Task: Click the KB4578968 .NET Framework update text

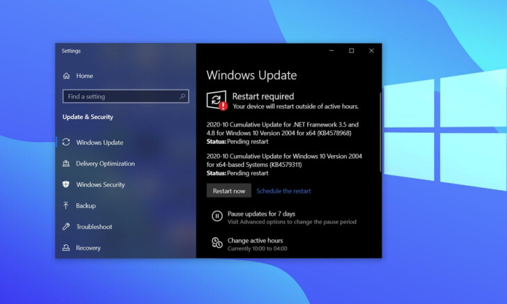Action: 283,129
